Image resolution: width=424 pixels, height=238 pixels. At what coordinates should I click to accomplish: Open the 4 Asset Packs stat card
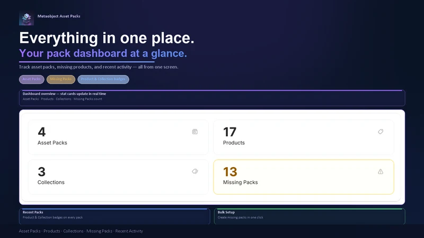coord(118,138)
